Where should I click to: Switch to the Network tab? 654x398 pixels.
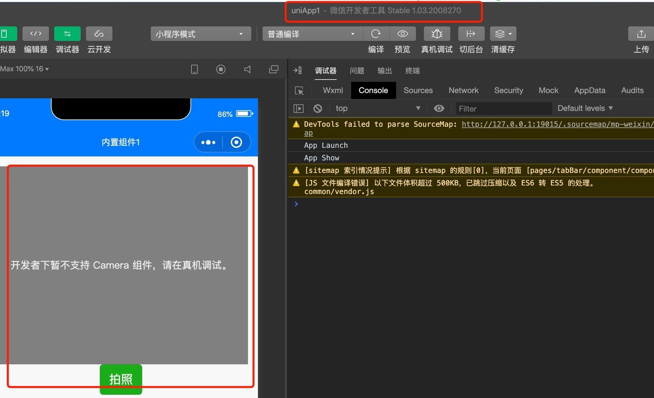463,90
